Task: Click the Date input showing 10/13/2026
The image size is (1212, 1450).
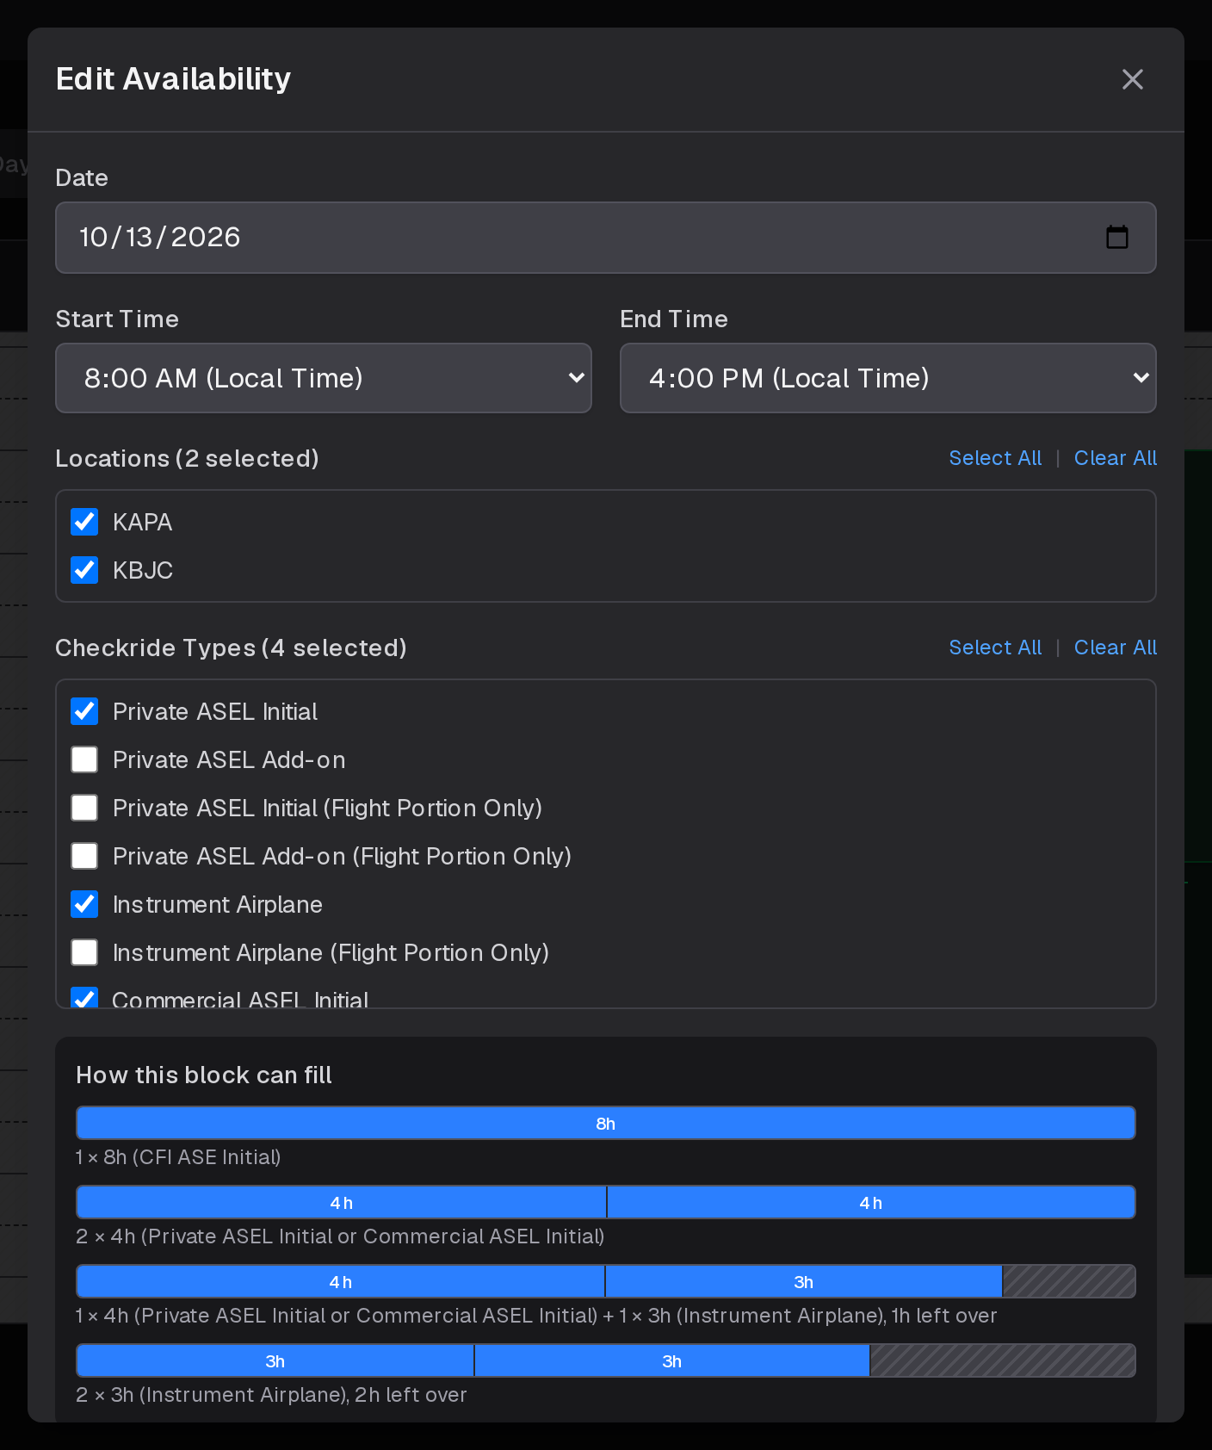Action: pyautogui.click(x=605, y=238)
